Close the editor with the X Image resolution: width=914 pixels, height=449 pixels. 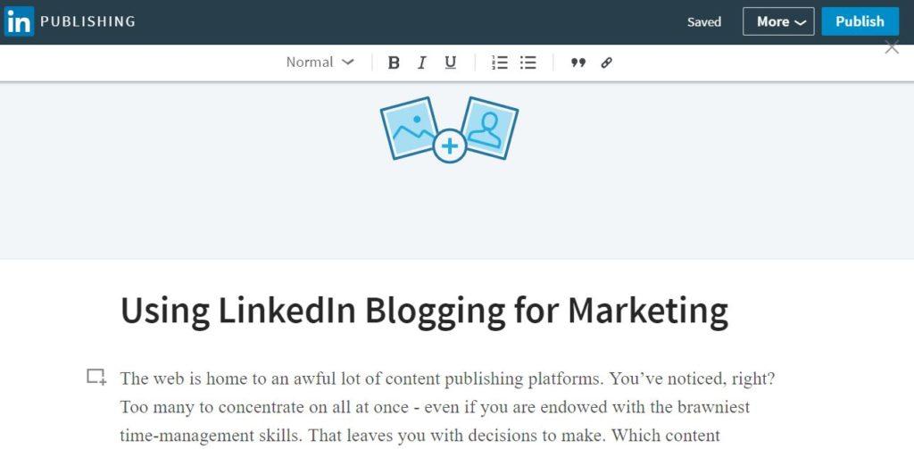pyautogui.click(x=892, y=47)
